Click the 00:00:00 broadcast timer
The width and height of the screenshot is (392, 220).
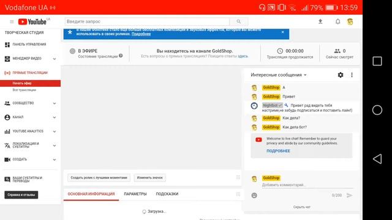[294, 51]
